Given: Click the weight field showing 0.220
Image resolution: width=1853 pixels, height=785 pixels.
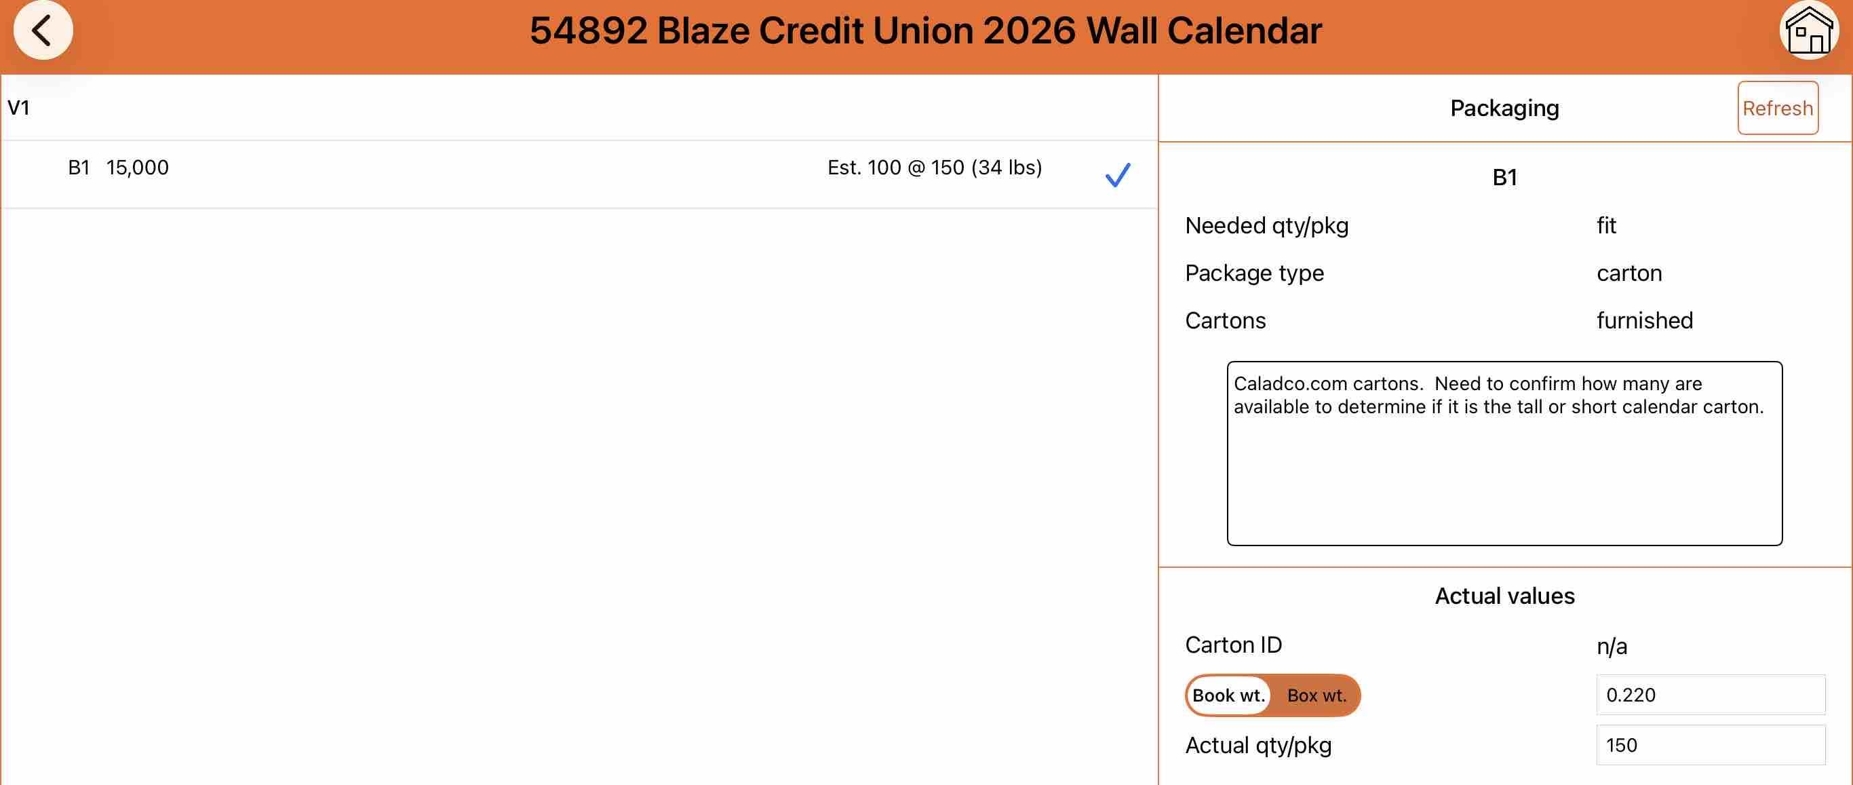Looking at the screenshot, I should (x=1710, y=695).
